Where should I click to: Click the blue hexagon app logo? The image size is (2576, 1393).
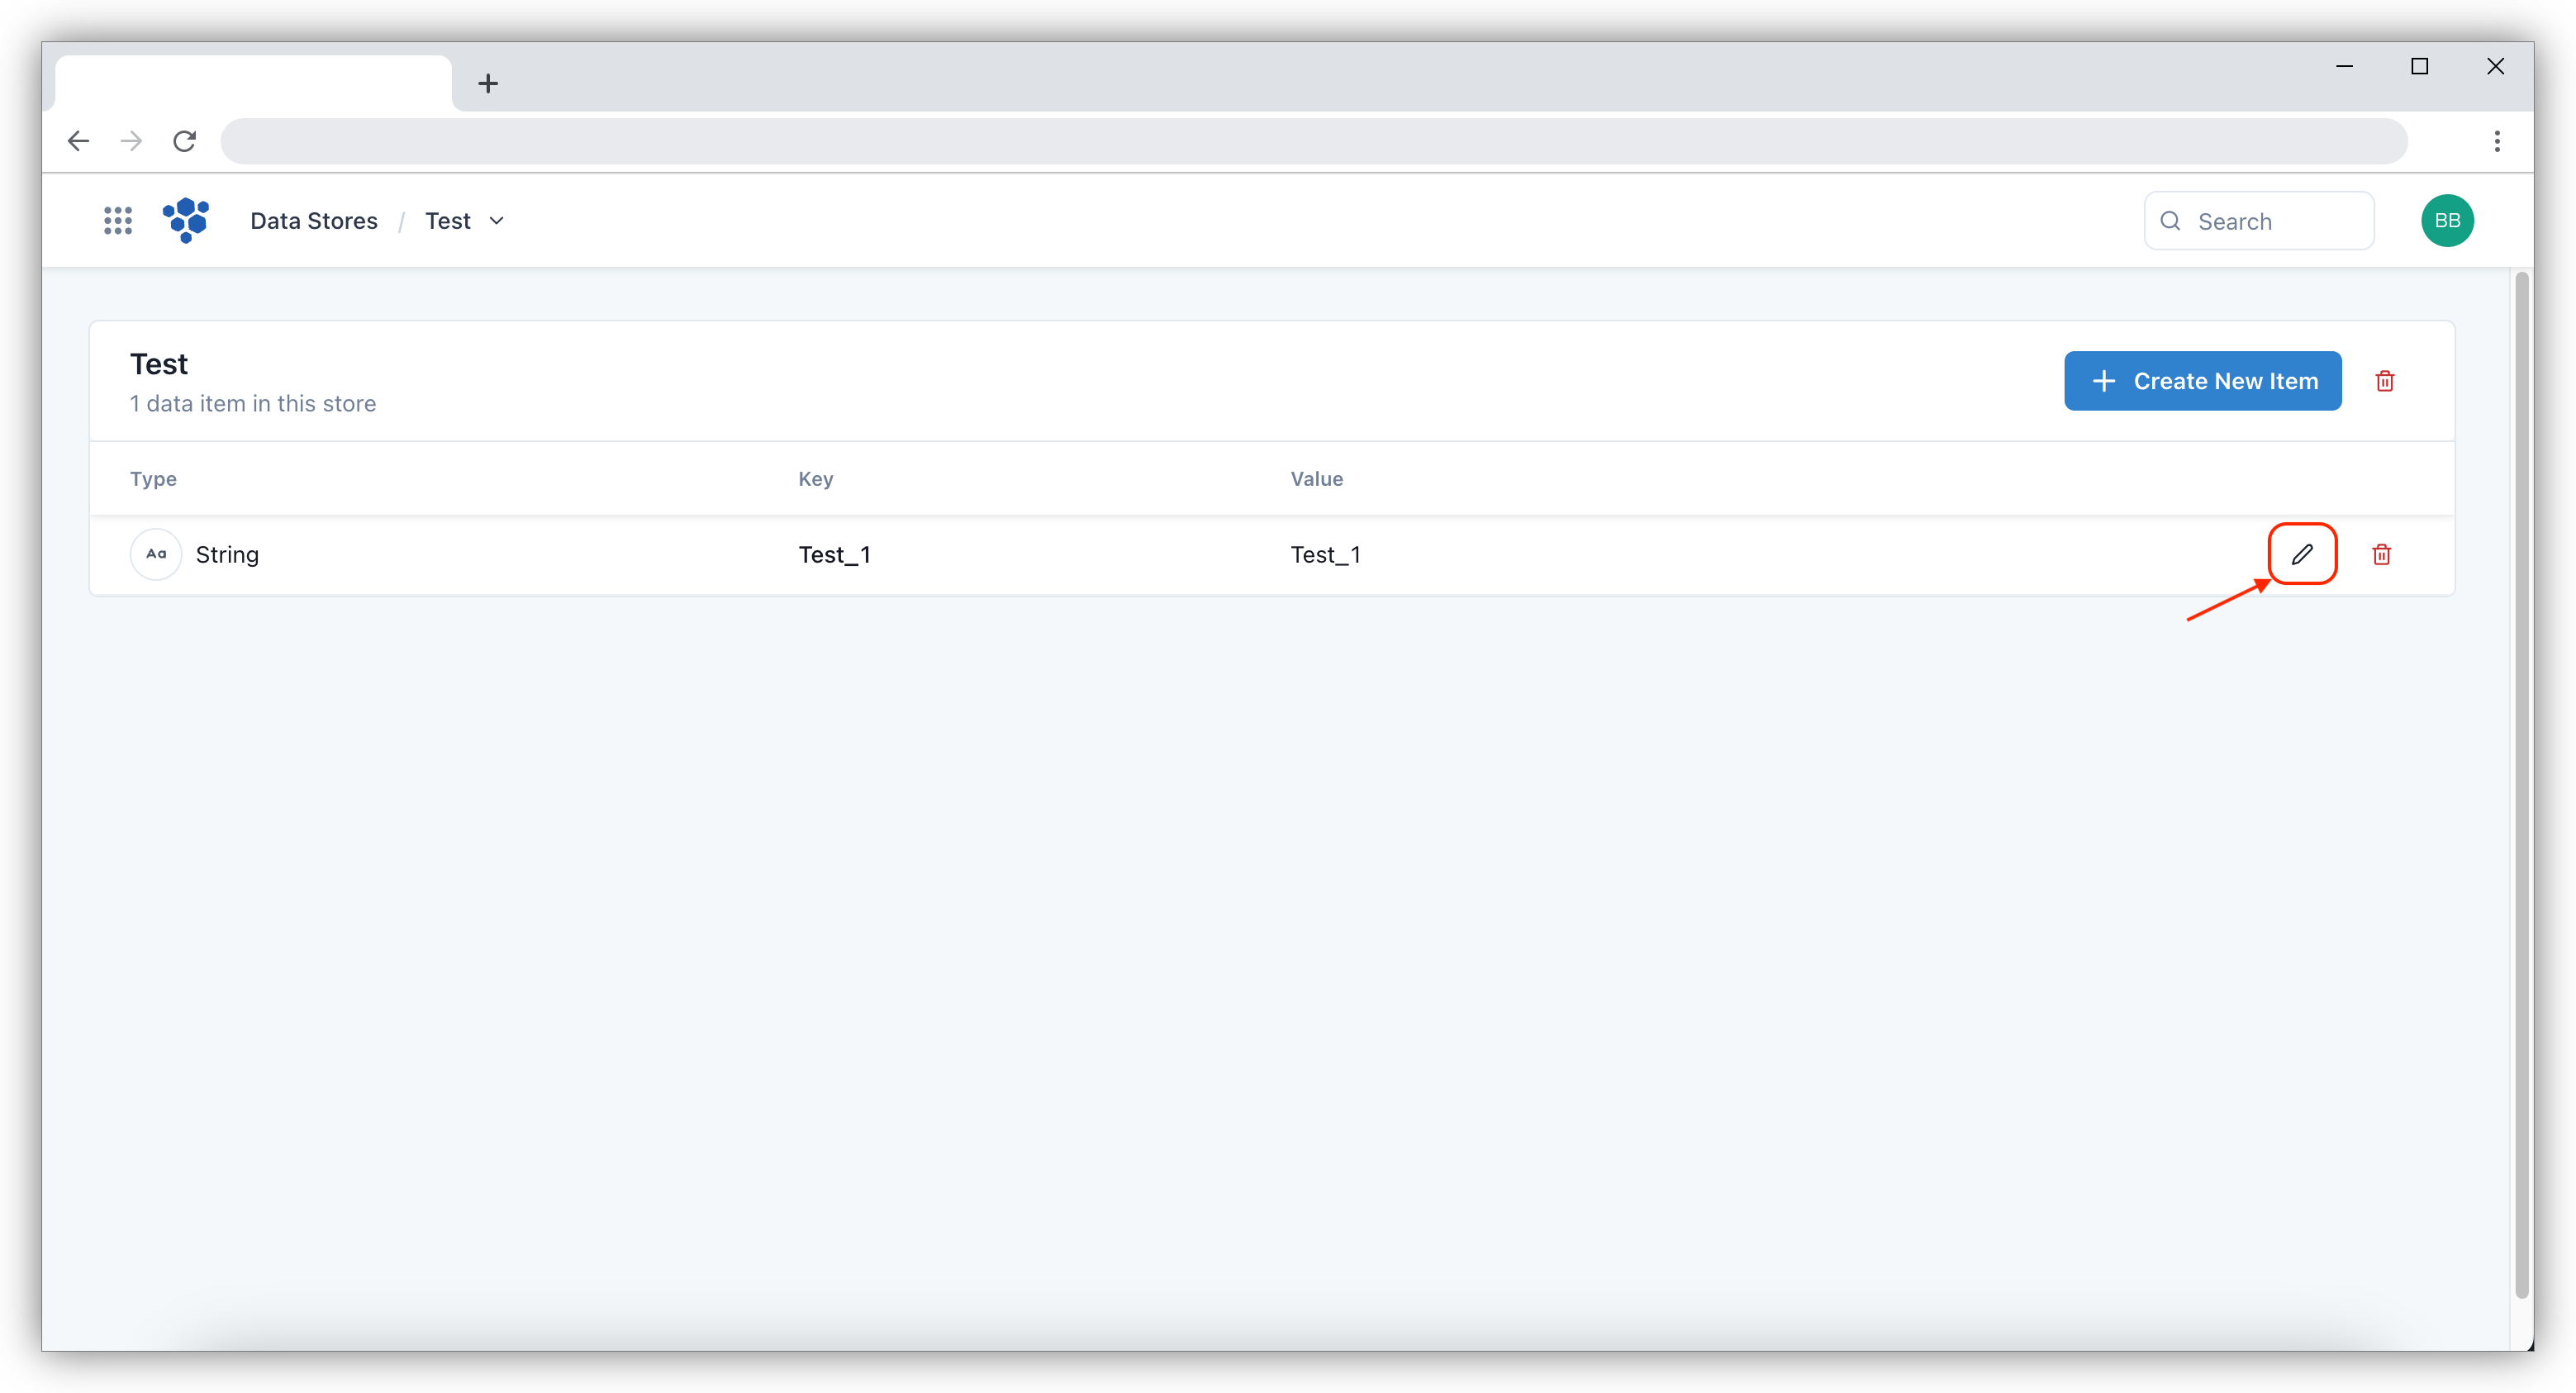pos(186,220)
